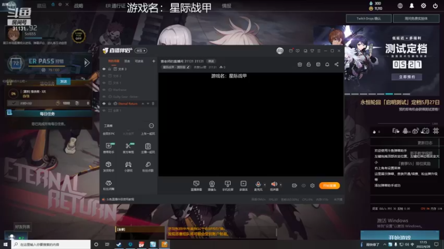Move Eternal Return source up with arrow
The height and width of the screenshot is (249, 444).
click(x=143, y=103)
